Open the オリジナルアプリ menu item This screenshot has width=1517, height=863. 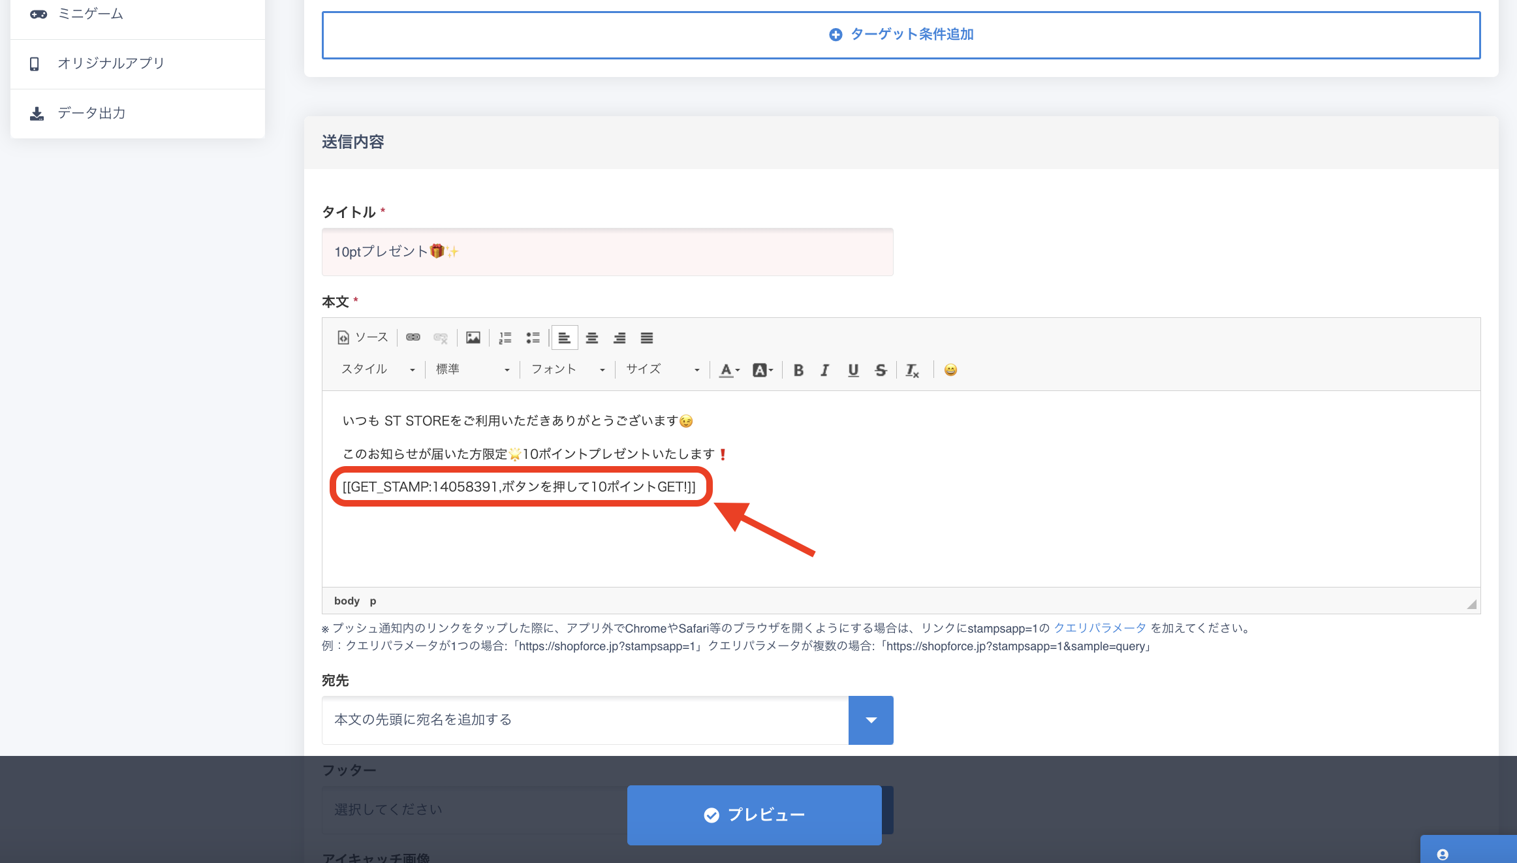point(111,63)
